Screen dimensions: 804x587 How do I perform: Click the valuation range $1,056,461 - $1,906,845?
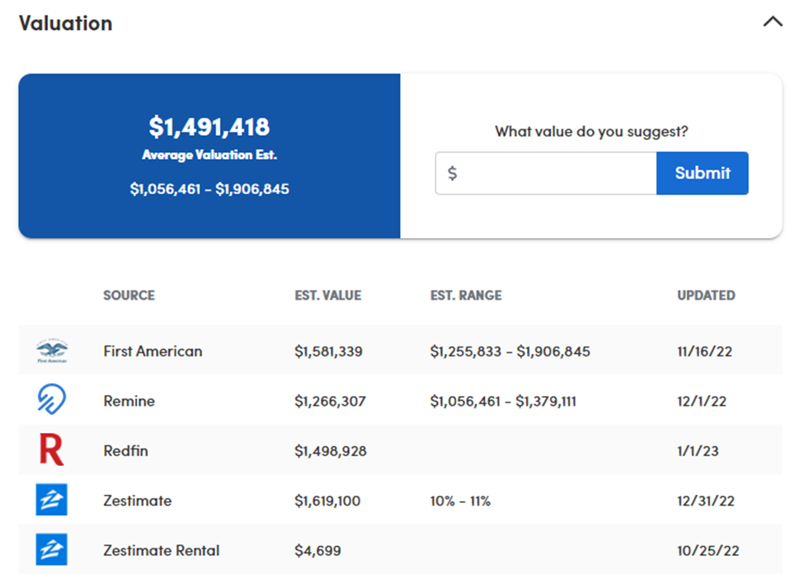pyautogui.click(x=209, y=189)
